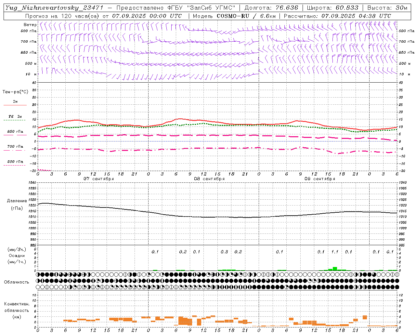The height and width of the screenshot is (333, 416).
Task: Click the 0.3 precipitation value
Action: [224, 252]
